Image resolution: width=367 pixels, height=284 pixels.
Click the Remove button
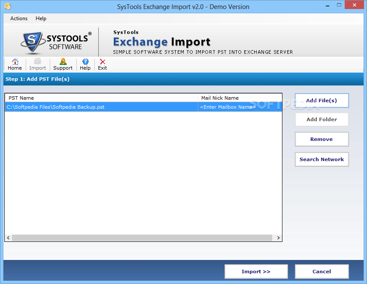(x=322, y=139)
